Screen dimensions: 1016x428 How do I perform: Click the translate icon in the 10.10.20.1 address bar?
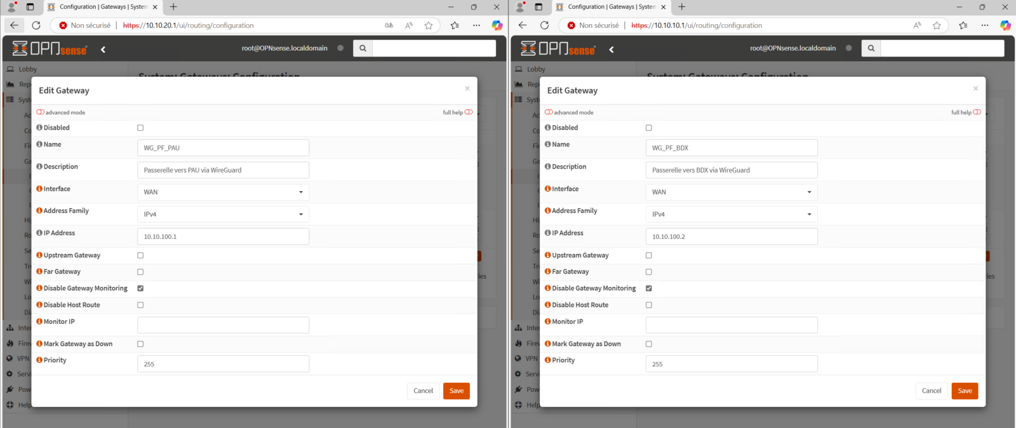pos(389,25)
